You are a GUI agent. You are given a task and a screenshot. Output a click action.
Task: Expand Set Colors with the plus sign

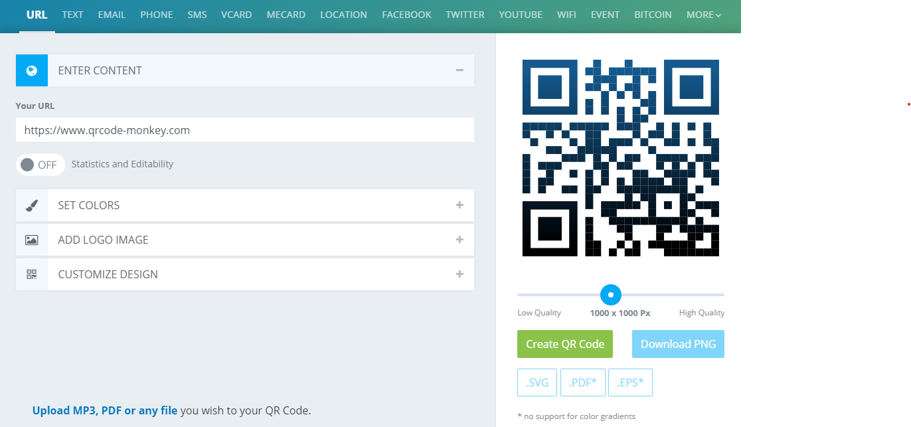coord(459,205)
